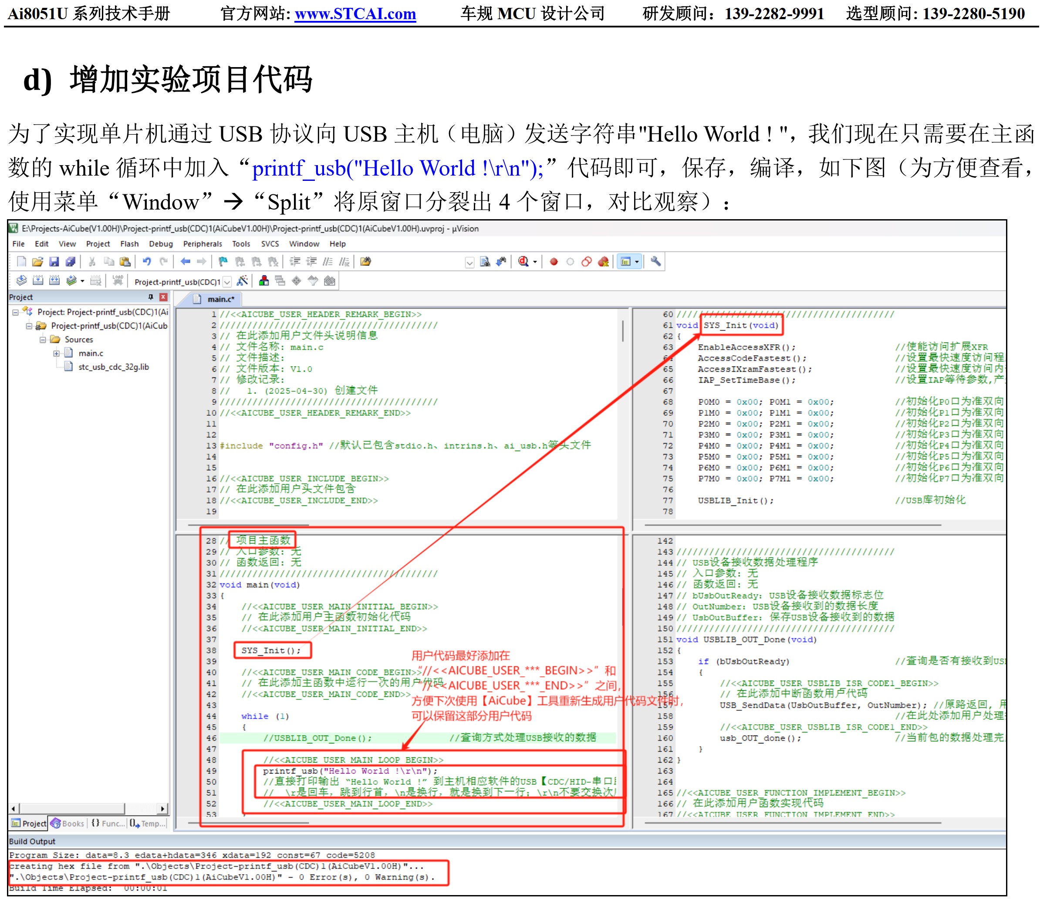Insert a bookmark with the flag icon
Screen dimensions: 1040x899
(x=223, y=261)
